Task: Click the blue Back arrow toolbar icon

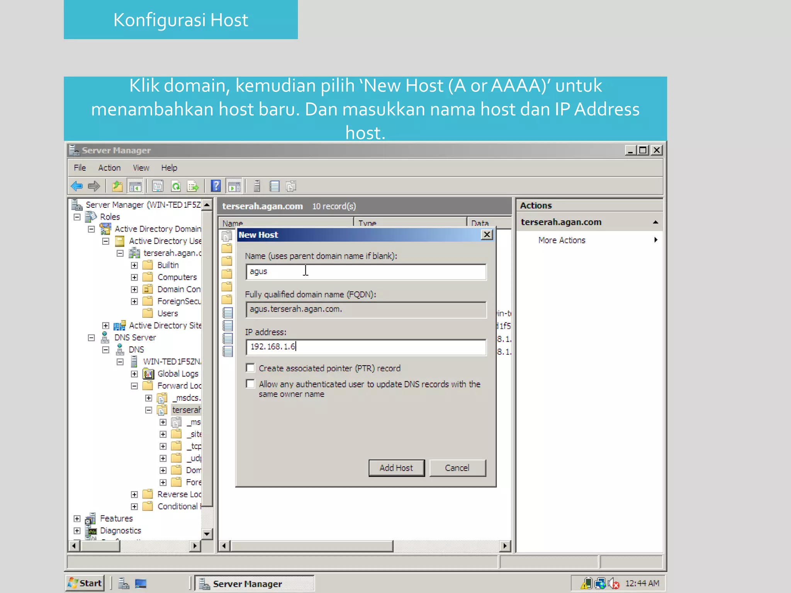Action: click(x=77, y=186)
